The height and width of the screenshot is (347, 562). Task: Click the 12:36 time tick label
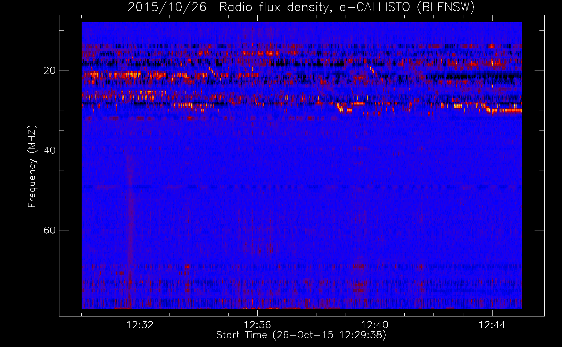pos(257,325)
